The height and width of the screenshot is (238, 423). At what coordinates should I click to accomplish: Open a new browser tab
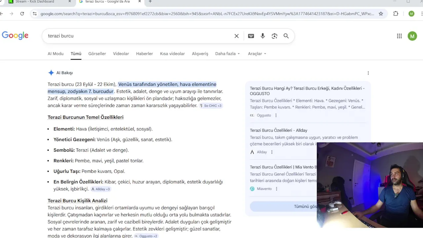click(150, 2)
